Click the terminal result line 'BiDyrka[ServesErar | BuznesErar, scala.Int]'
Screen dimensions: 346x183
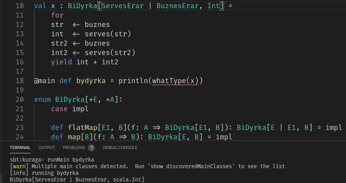77,180
